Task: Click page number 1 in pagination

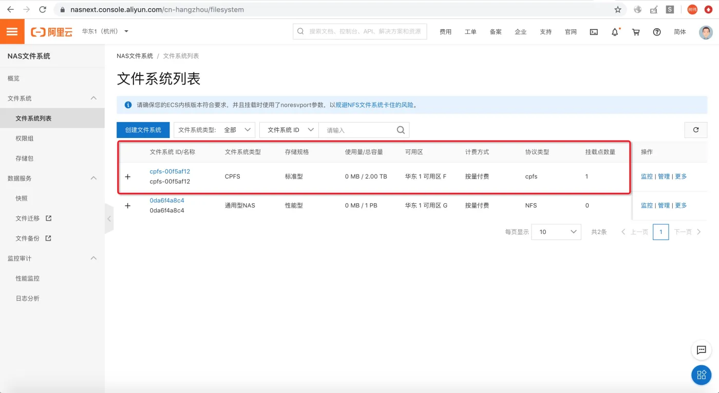Action: click(661, 232)
